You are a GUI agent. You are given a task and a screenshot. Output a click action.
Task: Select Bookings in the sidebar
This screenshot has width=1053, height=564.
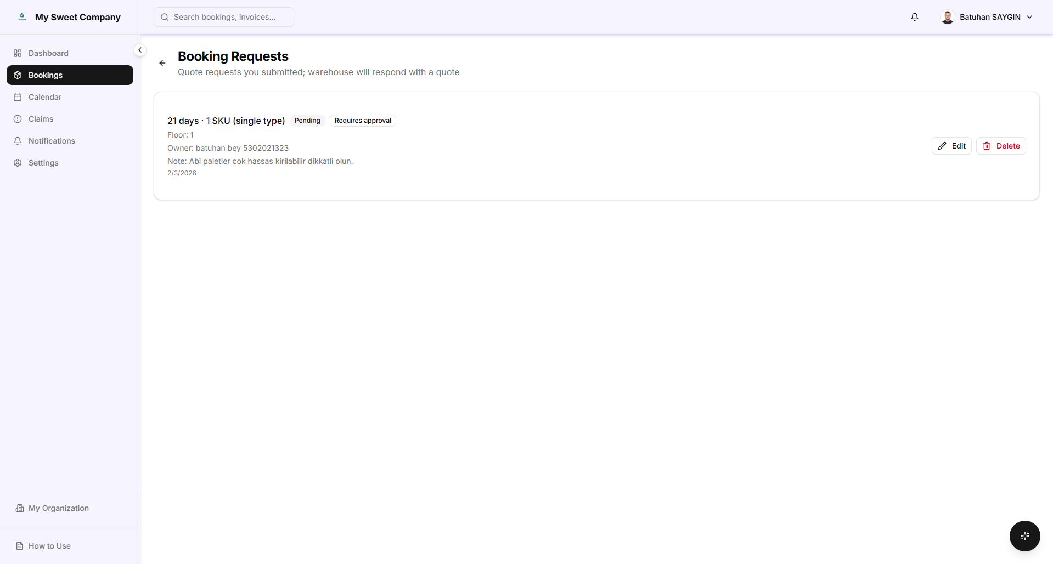pos(70,75)
